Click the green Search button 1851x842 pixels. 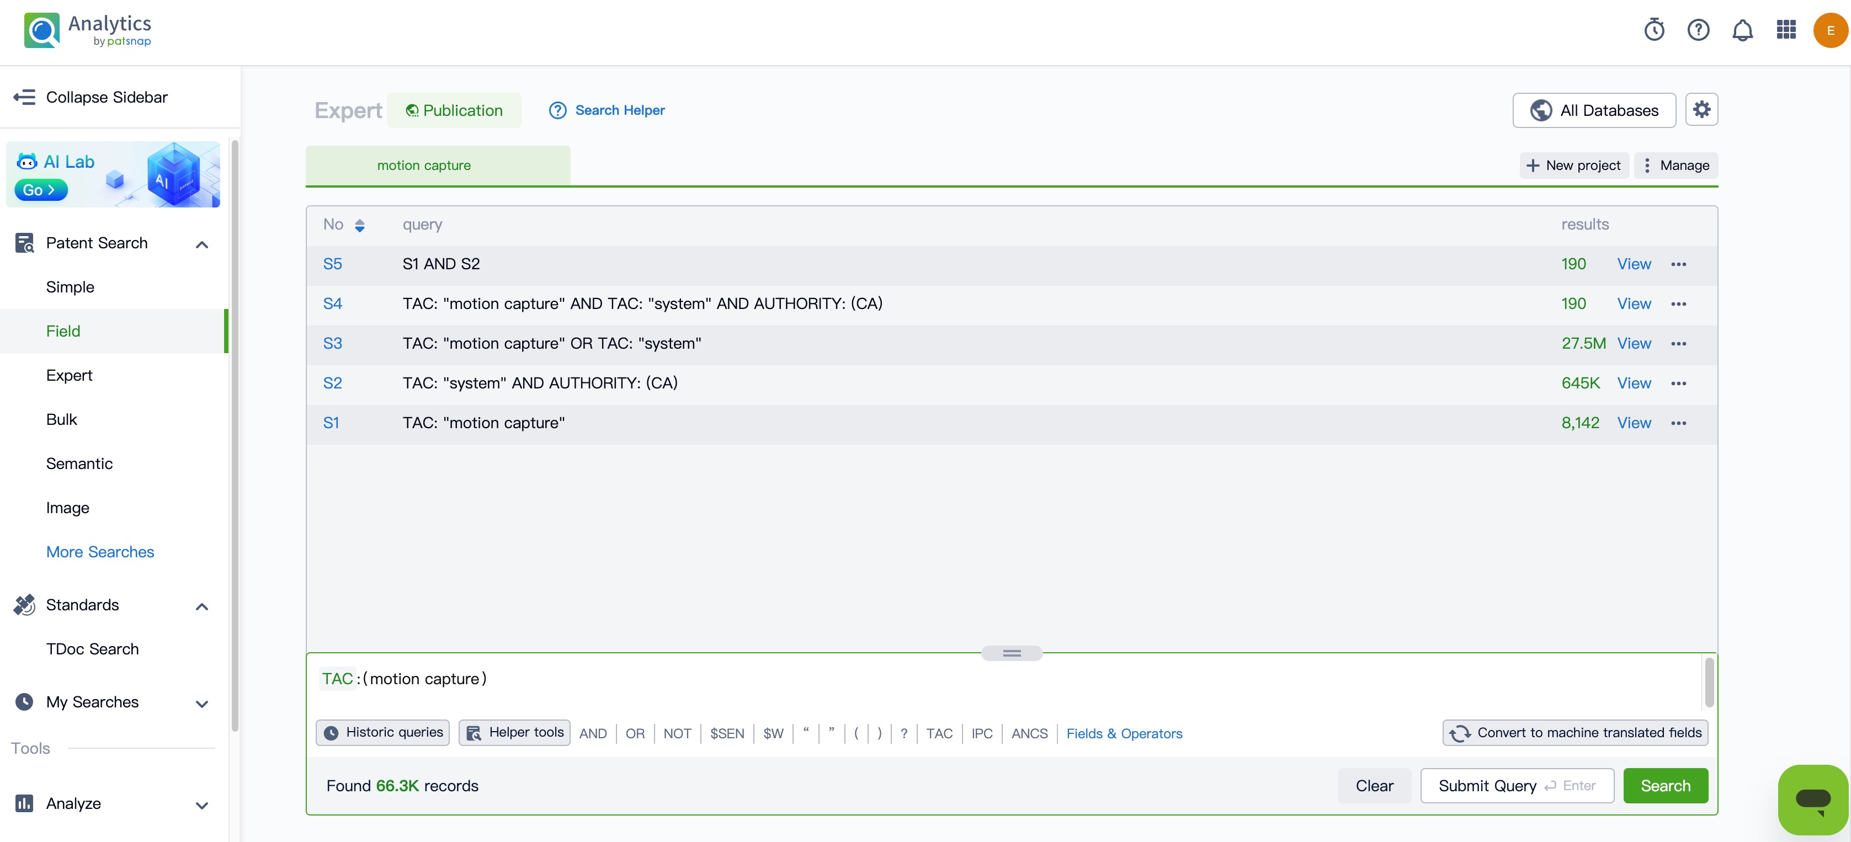click(x=1665, y=786)
